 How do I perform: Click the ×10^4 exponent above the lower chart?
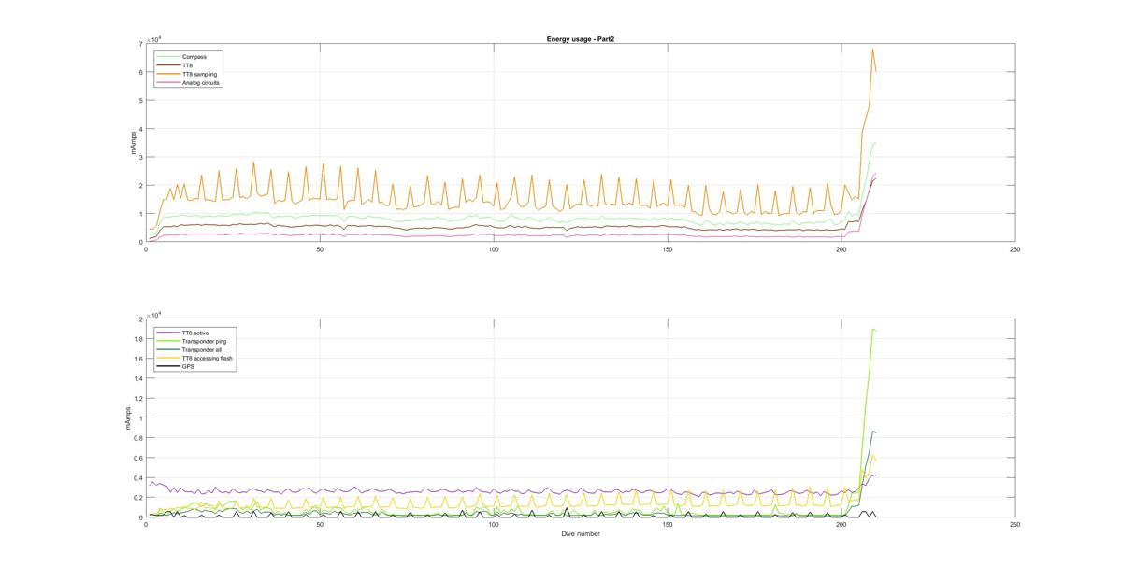(x=154, y=315)
